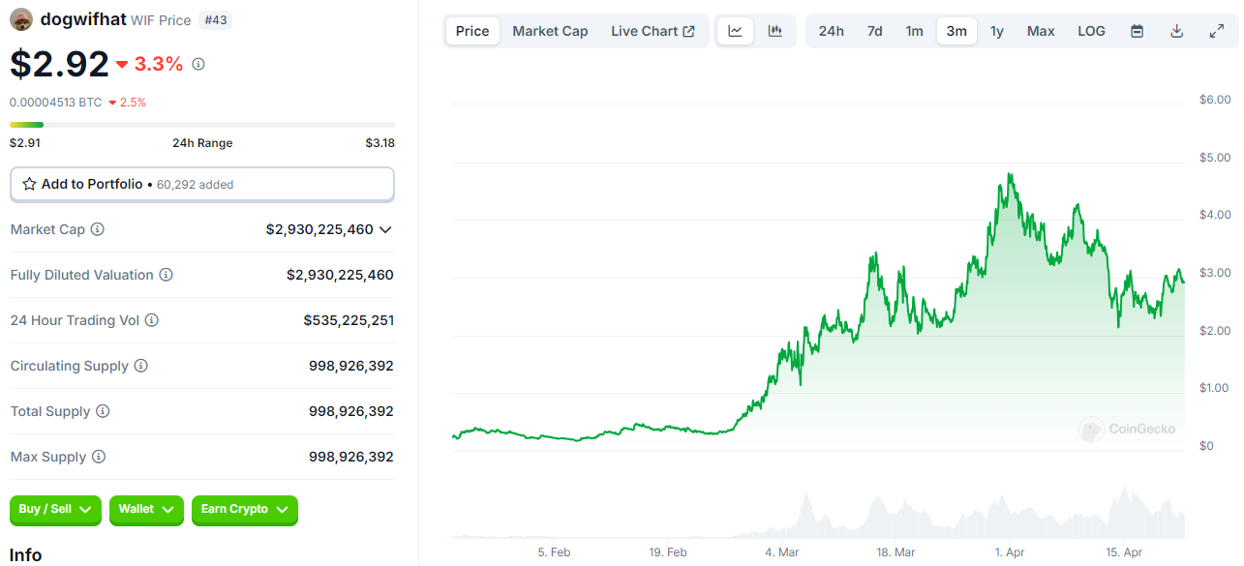Click the dogwifhat coin logo
The height and width of the screenshot is (566, 1244).
21,19
